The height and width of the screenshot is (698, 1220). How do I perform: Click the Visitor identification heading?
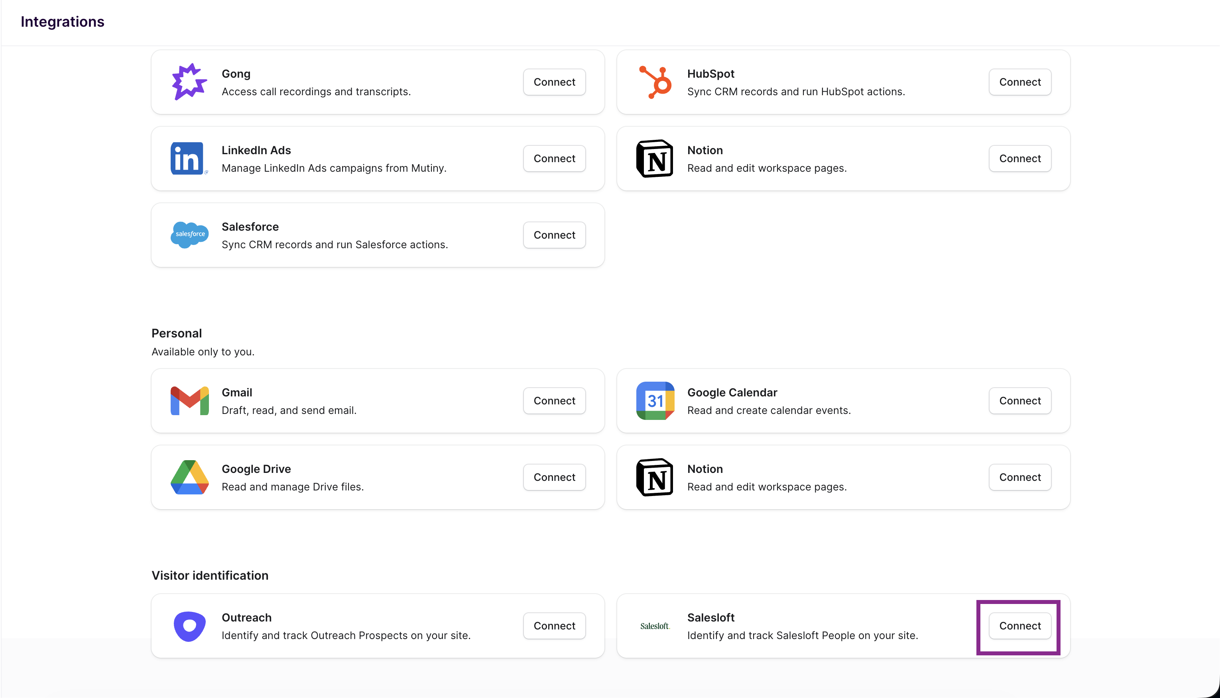(x=210, y=575)
